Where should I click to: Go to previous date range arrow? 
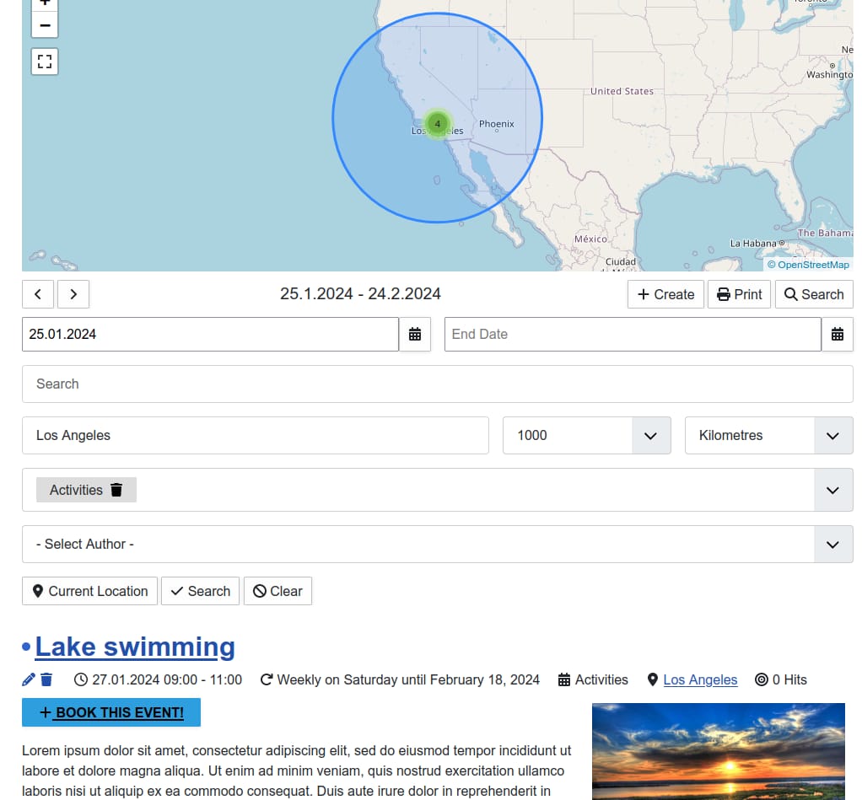pyautogui.click(x=38, y=294)
